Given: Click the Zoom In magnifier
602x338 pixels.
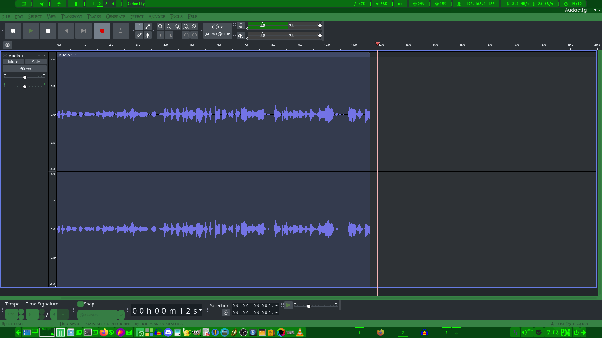Looking at the screenshot, I should (160, 27).
